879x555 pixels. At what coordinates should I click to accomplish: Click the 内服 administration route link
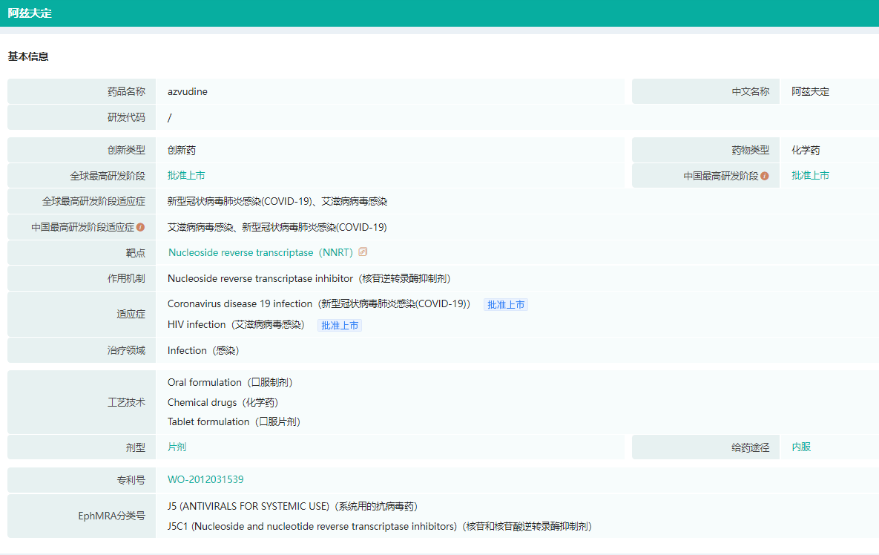(801, 447)
